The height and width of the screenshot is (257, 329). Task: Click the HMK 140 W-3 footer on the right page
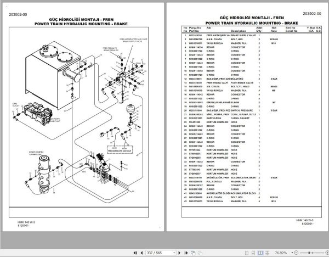[x=305, y=220]
